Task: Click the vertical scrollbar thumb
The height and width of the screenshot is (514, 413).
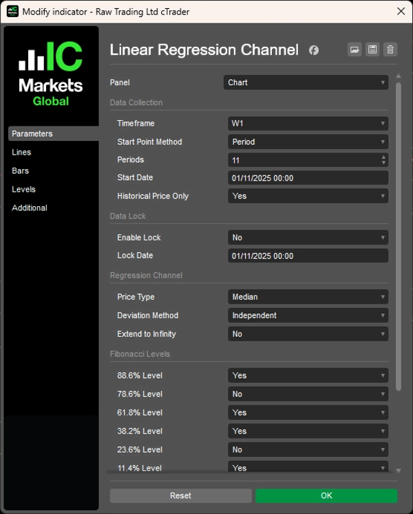Action: pos(398,234)
